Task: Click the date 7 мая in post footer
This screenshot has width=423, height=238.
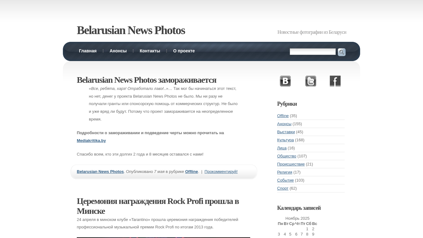Action: pyautogui.click(x=159, y=171)
